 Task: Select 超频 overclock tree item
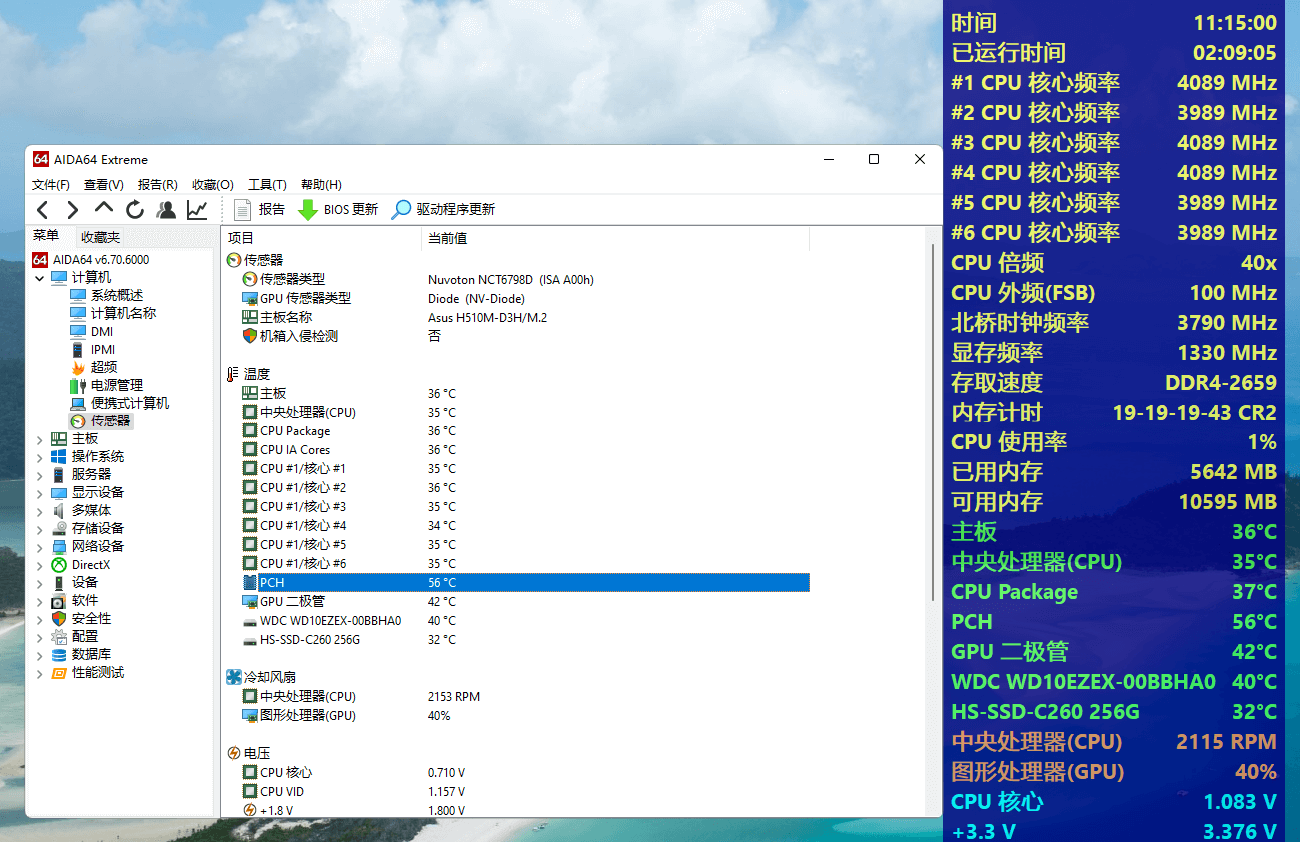tap(104, 368)
